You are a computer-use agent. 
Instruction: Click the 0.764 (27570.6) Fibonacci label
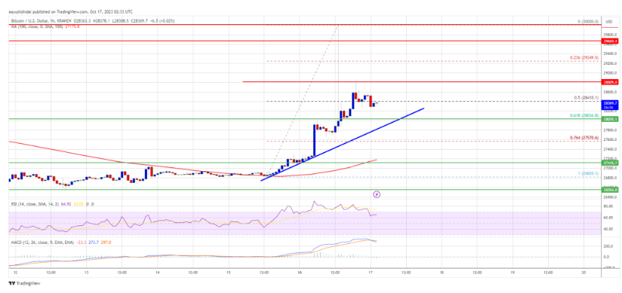click(x=584, y=137)
